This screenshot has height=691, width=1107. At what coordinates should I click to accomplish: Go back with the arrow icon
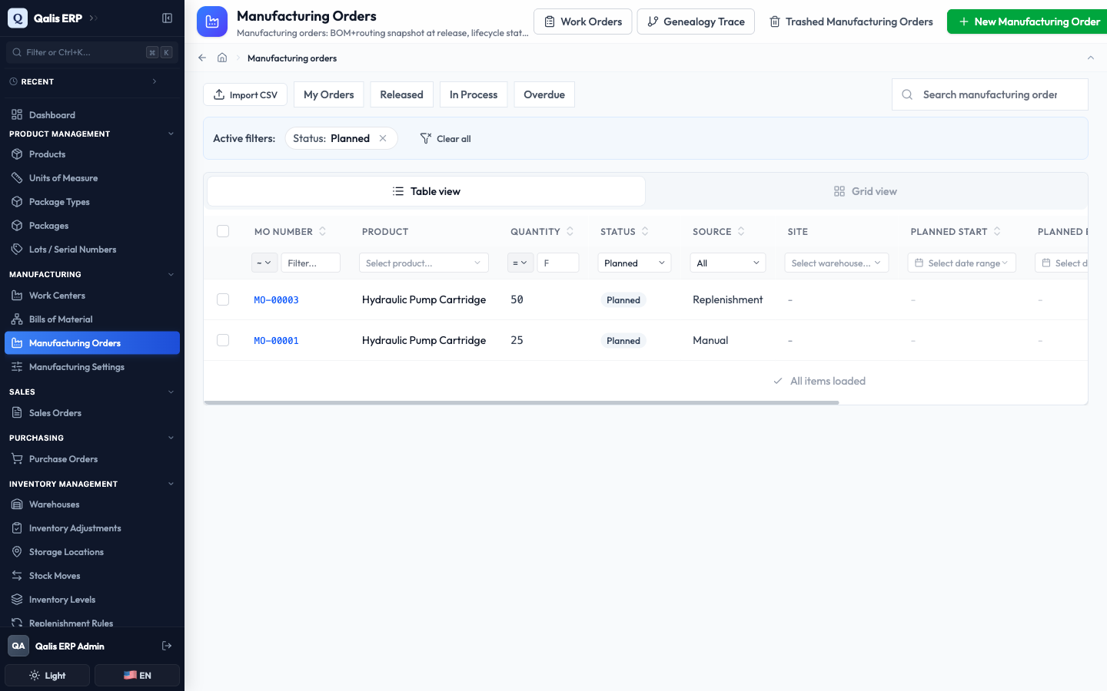pyautogui.click(x=202, y=58)
